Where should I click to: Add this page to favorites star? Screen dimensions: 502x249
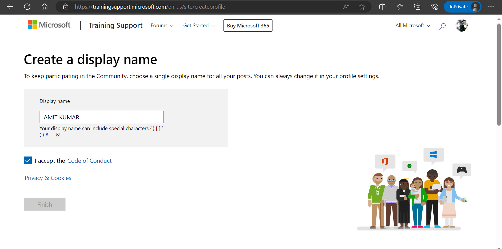click(x=362, y=7)
